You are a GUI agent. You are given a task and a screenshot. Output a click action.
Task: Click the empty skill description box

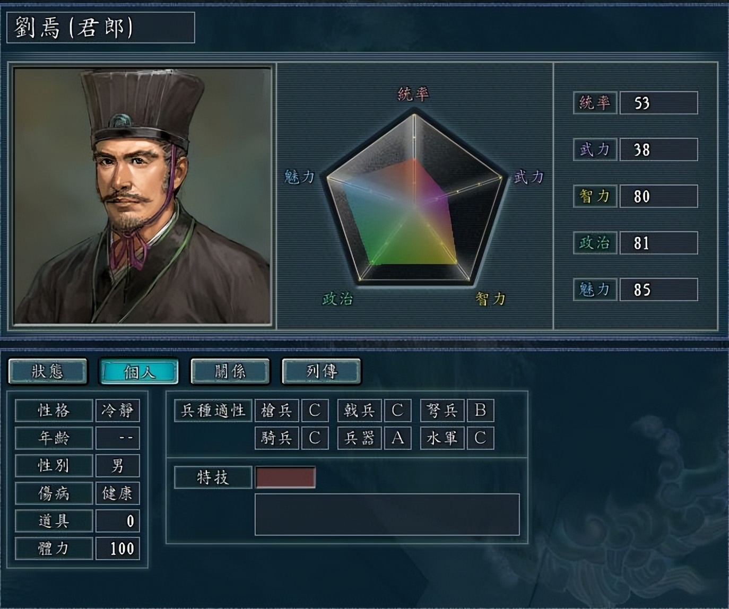click(387, 515)
